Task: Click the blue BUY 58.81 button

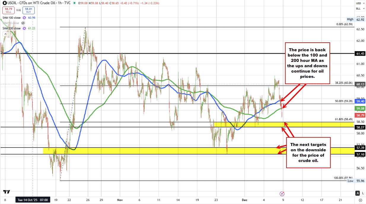Action: pos(28,10)
